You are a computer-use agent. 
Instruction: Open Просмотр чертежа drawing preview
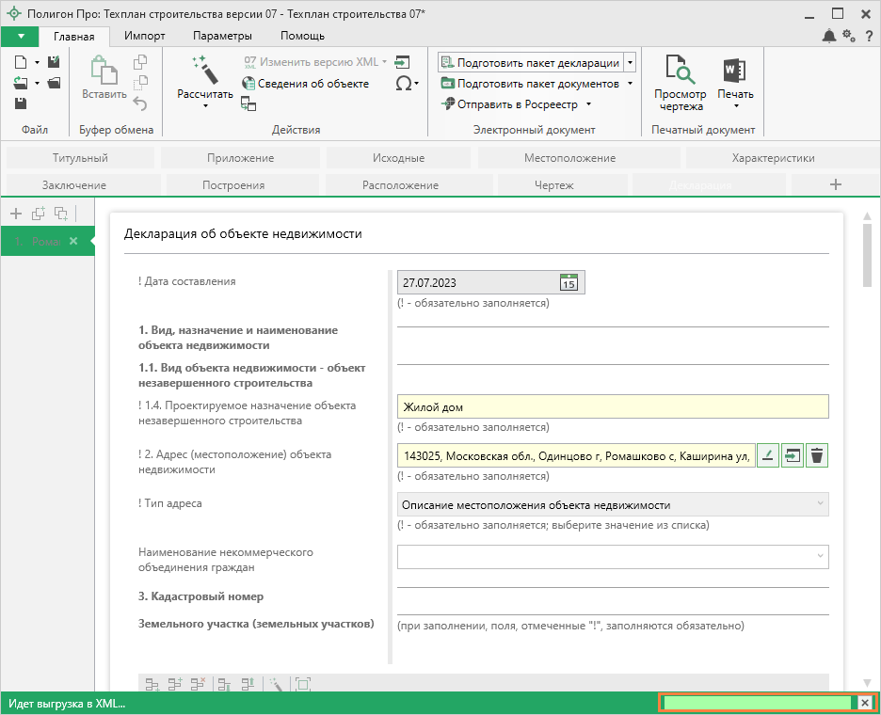680,83
